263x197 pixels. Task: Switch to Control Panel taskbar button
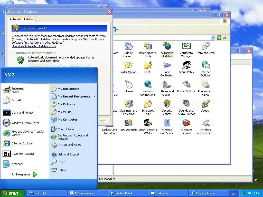click(128, 193)
